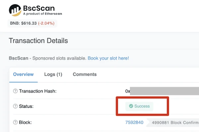
Task: Click the Transaction Details page heading
Action: [38, 41]
